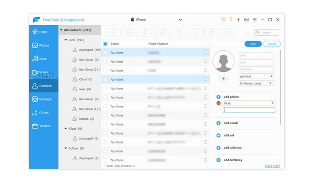
Task: Collapse the Local (391) tree node
Action: (66, 40)
